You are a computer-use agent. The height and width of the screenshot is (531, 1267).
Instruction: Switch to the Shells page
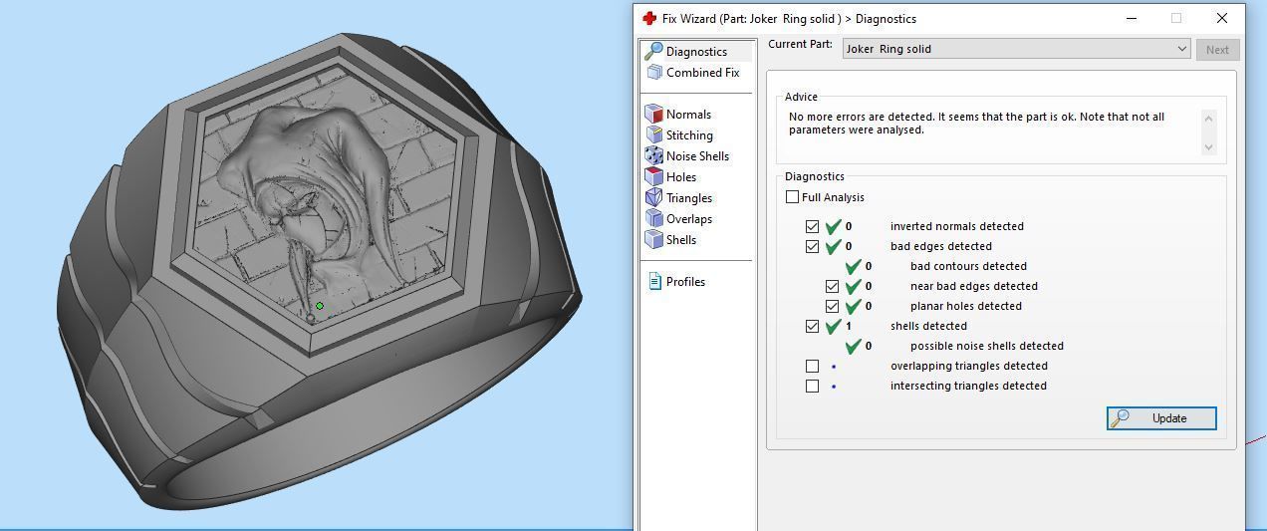(x=681, y=239)
